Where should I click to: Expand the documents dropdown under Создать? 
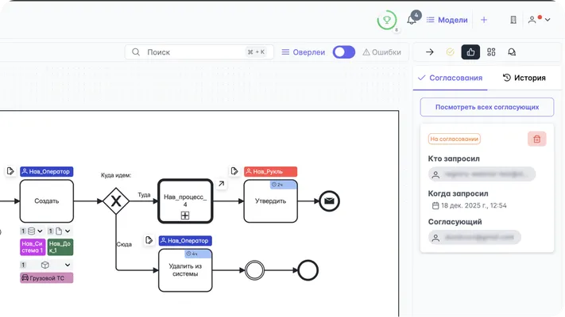[67, 231]
